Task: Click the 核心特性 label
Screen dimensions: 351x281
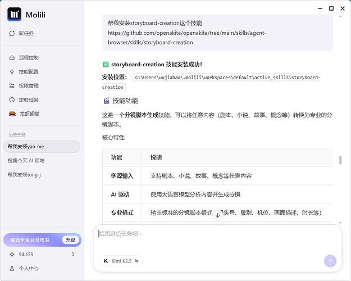Action: [113, 138]
